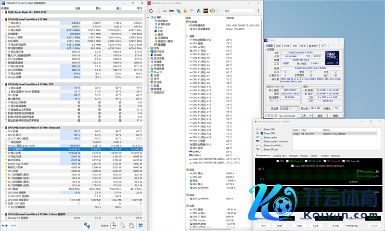Viewport: 385px width, 231px height.
Task: Click the HWiNFO network monitoring icon
Action: click(86, 225)
